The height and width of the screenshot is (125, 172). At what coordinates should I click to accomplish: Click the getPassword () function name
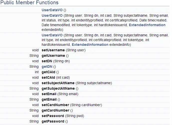53,121
